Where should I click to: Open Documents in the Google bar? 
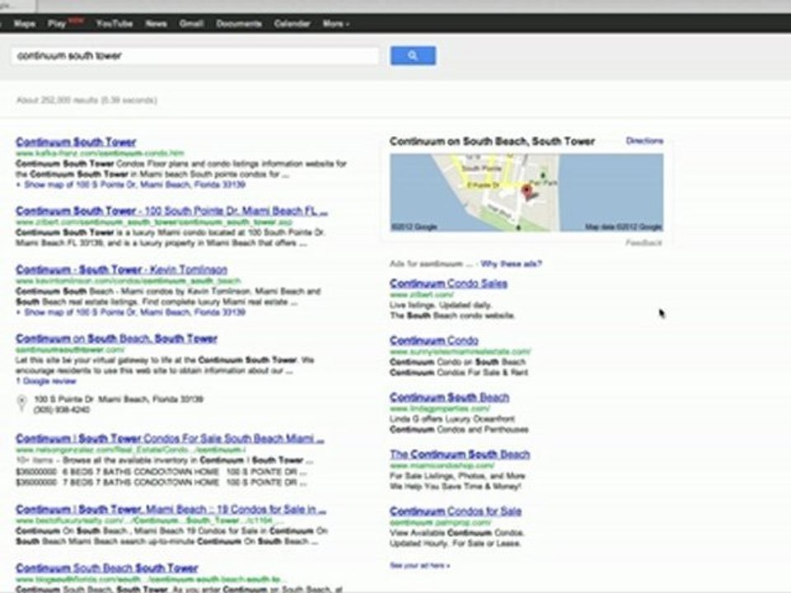(239, 24)
